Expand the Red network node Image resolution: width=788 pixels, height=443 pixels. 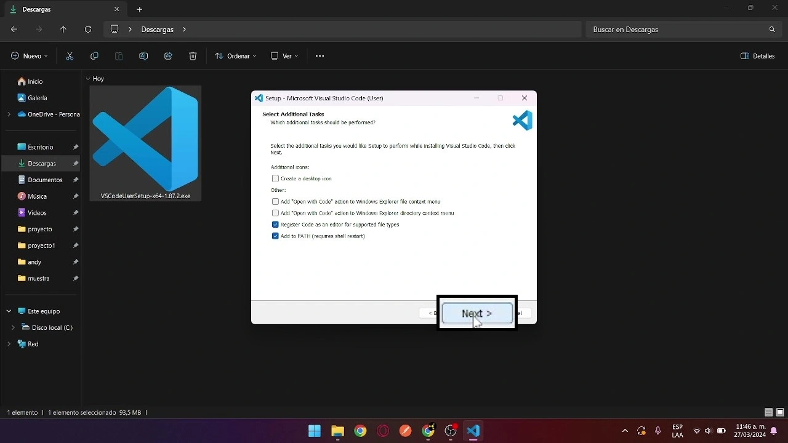pyautogui.click(x=9, y=344)
